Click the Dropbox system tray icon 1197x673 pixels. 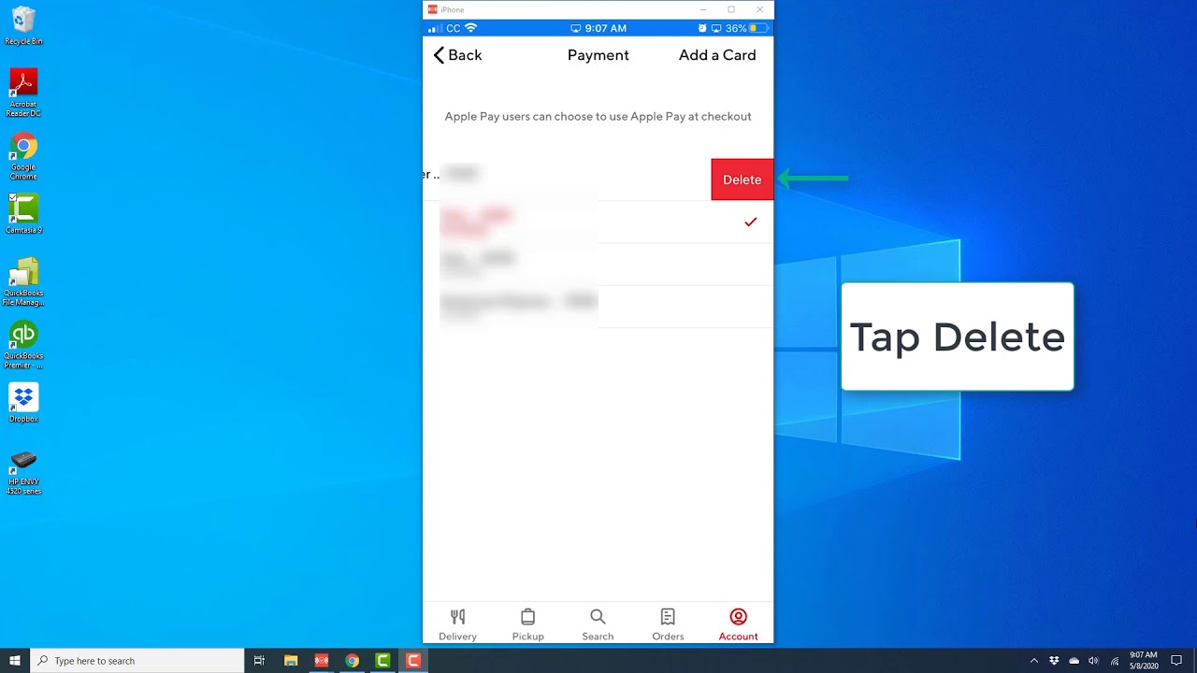1054,661
